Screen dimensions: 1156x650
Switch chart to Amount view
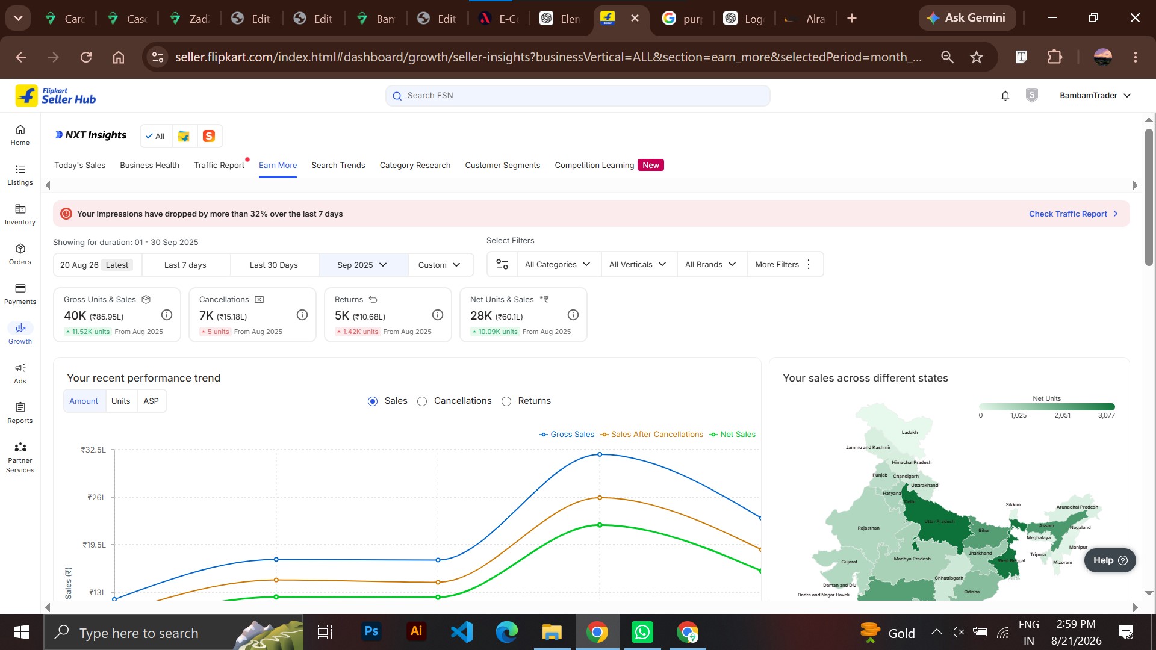pos(84,401)
